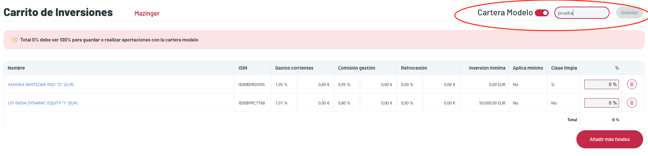Delete the ASHOKA WHITEOAK fund row

point(632,84)
